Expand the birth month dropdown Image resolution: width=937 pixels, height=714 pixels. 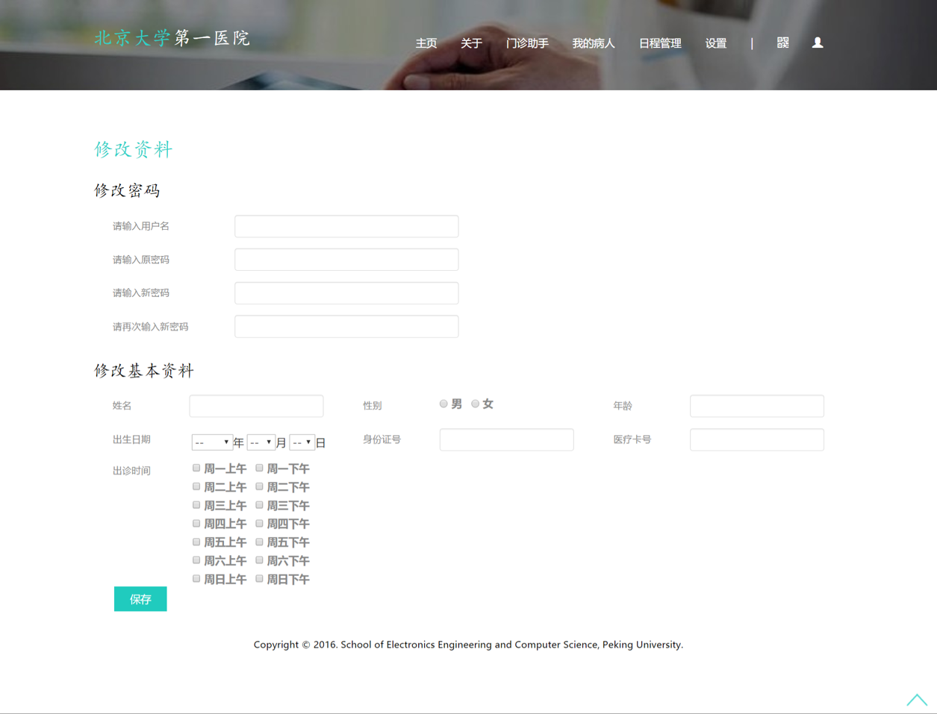click(261, 442)
